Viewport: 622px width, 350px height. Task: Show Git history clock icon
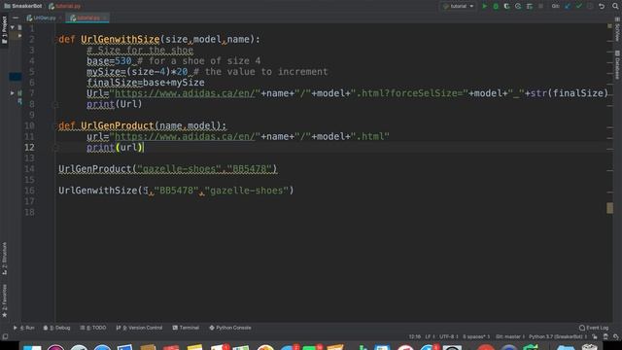tap(590, 7)
